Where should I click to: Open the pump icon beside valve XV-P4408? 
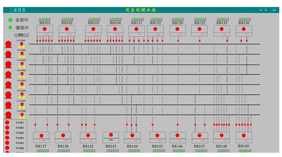click(x=8, y=115)
